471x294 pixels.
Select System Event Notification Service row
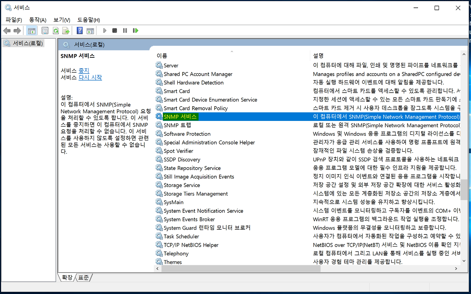click(x=203, y=211)
